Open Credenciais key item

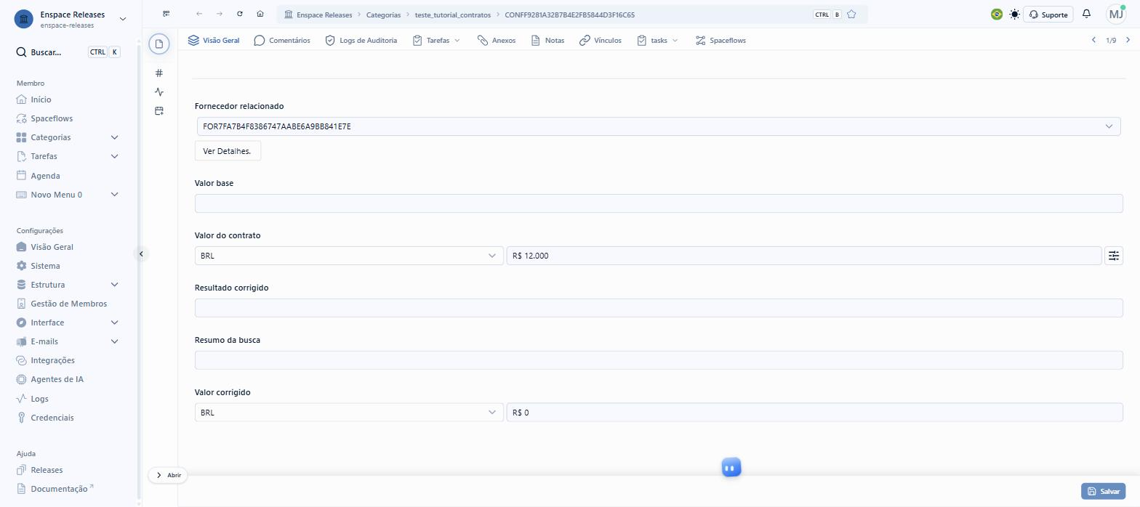click(x=52, y=418)
